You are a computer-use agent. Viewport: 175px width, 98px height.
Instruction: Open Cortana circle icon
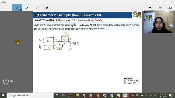point(57,95)
